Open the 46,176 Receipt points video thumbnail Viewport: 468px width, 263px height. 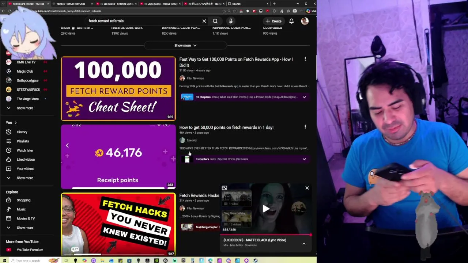[118, 156]
